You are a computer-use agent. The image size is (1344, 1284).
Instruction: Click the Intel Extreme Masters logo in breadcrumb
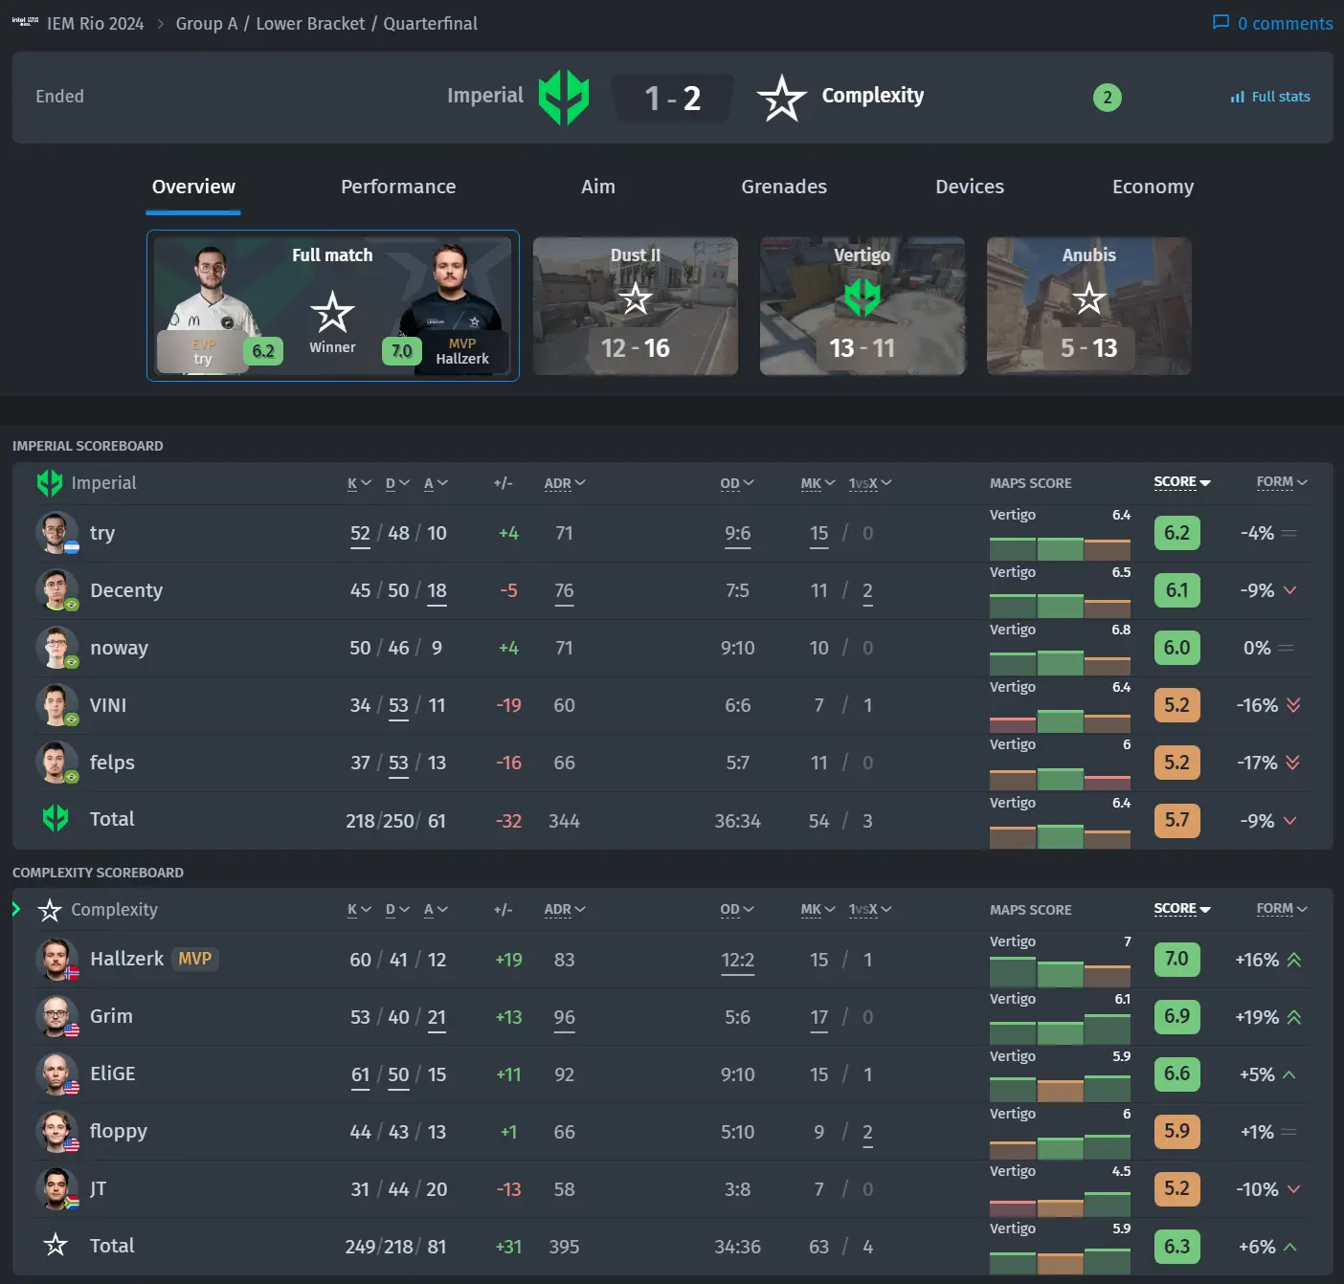[25, 21]
